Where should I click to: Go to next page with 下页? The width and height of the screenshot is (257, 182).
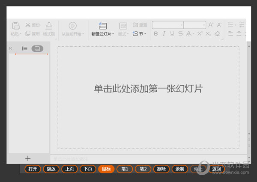88,169
